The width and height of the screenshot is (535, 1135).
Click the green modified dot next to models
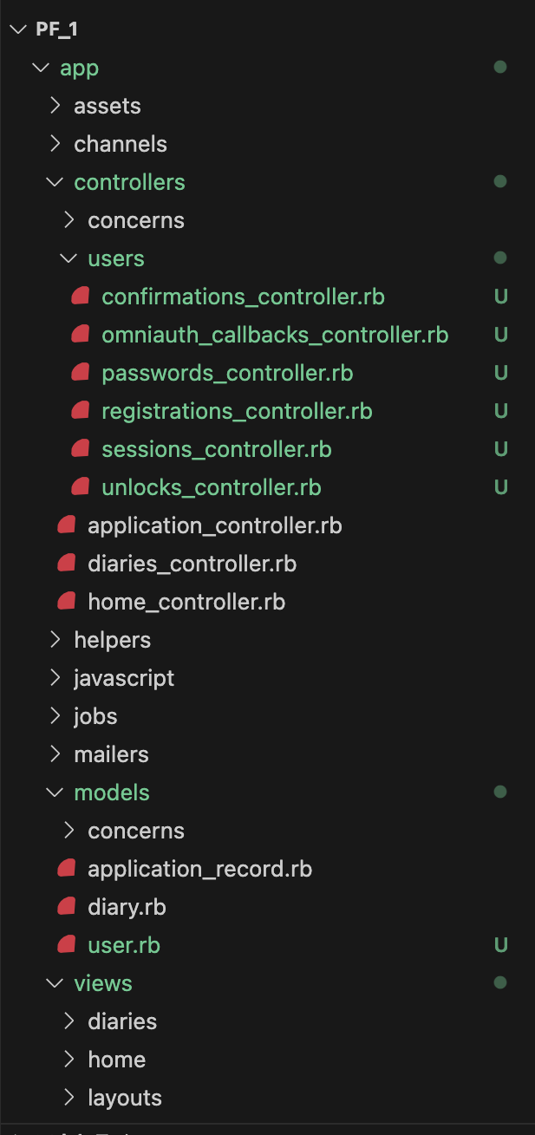[x=501, y=792]
